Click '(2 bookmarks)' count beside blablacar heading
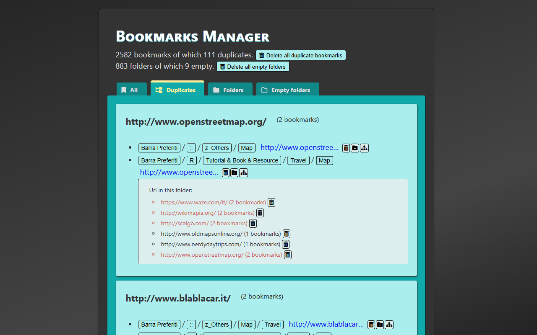The image size is (537, 335). click(262, 296)
